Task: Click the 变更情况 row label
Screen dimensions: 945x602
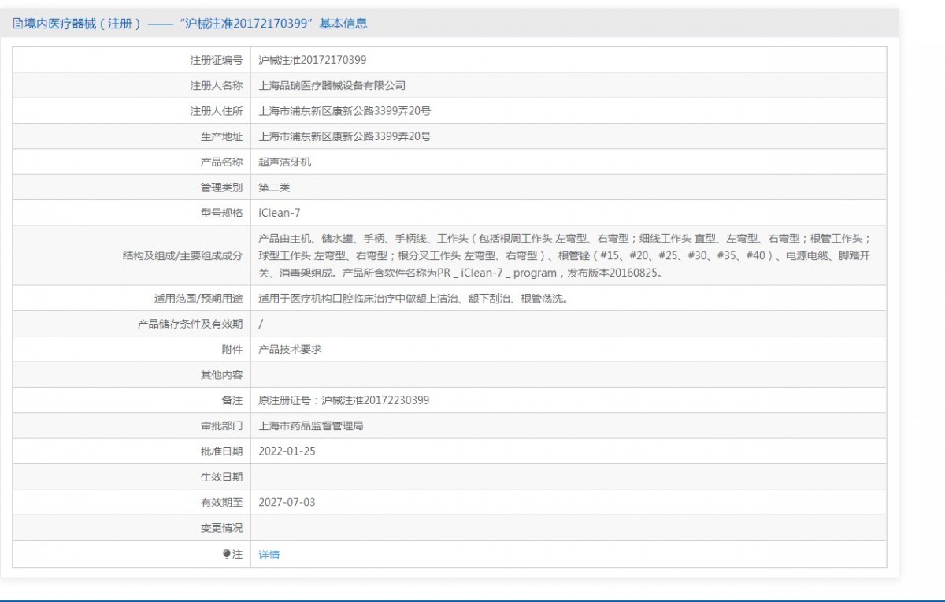Action: [221, 528]
